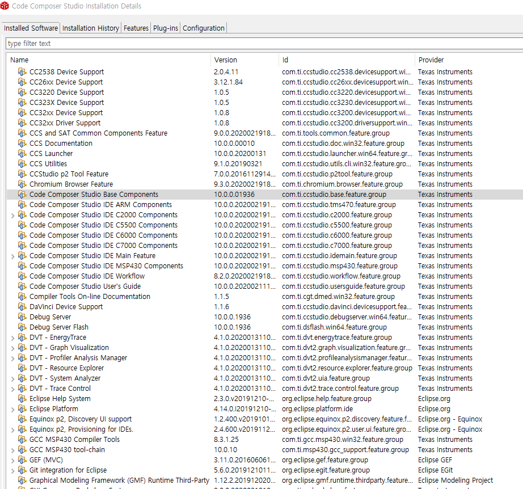The height and width of the screenshot is (489, 523).
Task: Expand the DVT - EnergyTrace node
Action: pyautogui.click(x=12, y=338)
